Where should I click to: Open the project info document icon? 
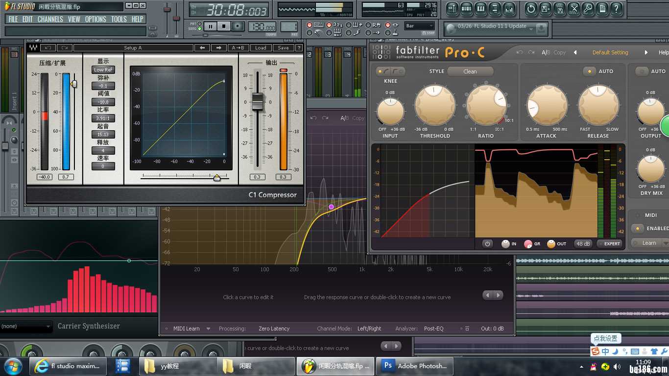tap(602, 9)
